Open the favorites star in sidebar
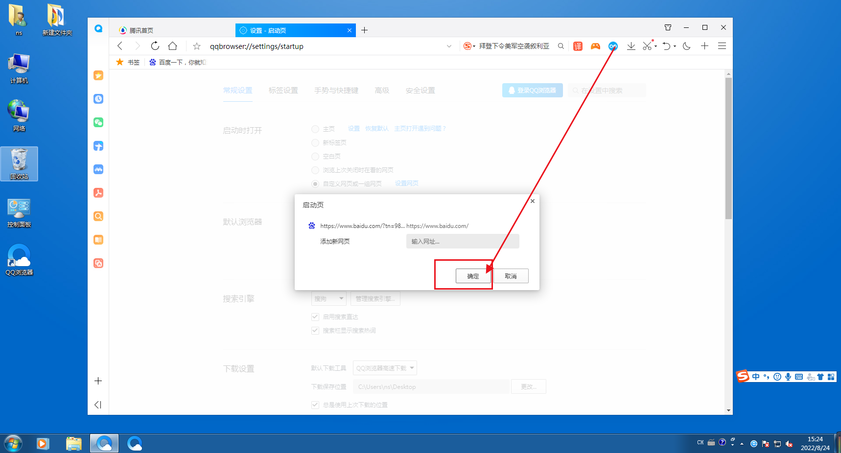The image size is (841, 453). click(x=98, y=75)
